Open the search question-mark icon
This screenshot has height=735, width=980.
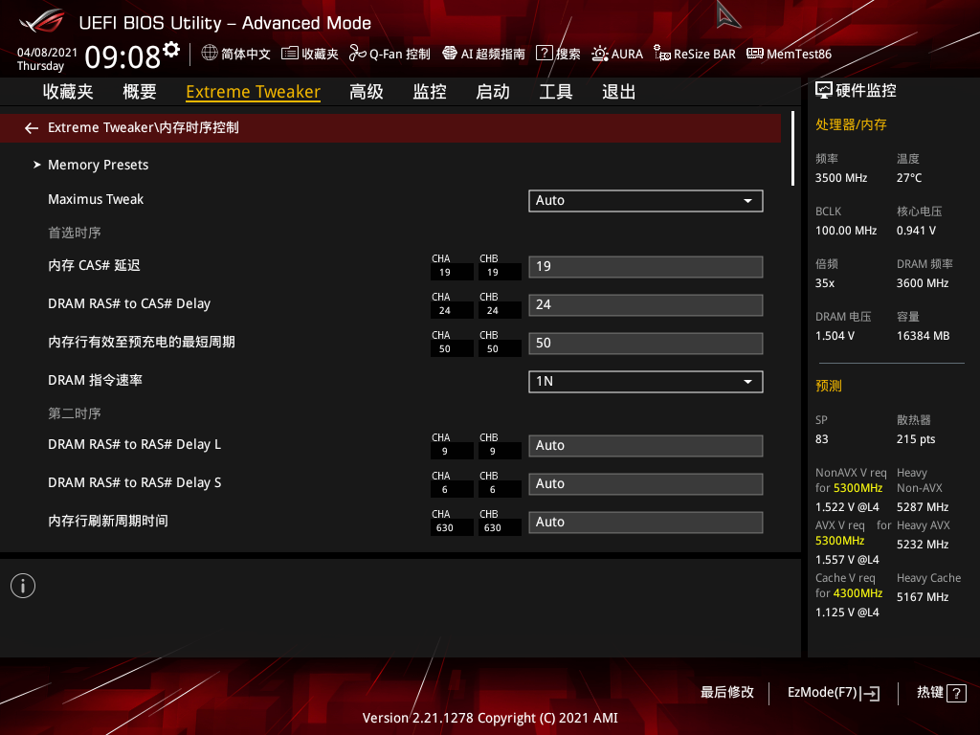pos(544,54)
